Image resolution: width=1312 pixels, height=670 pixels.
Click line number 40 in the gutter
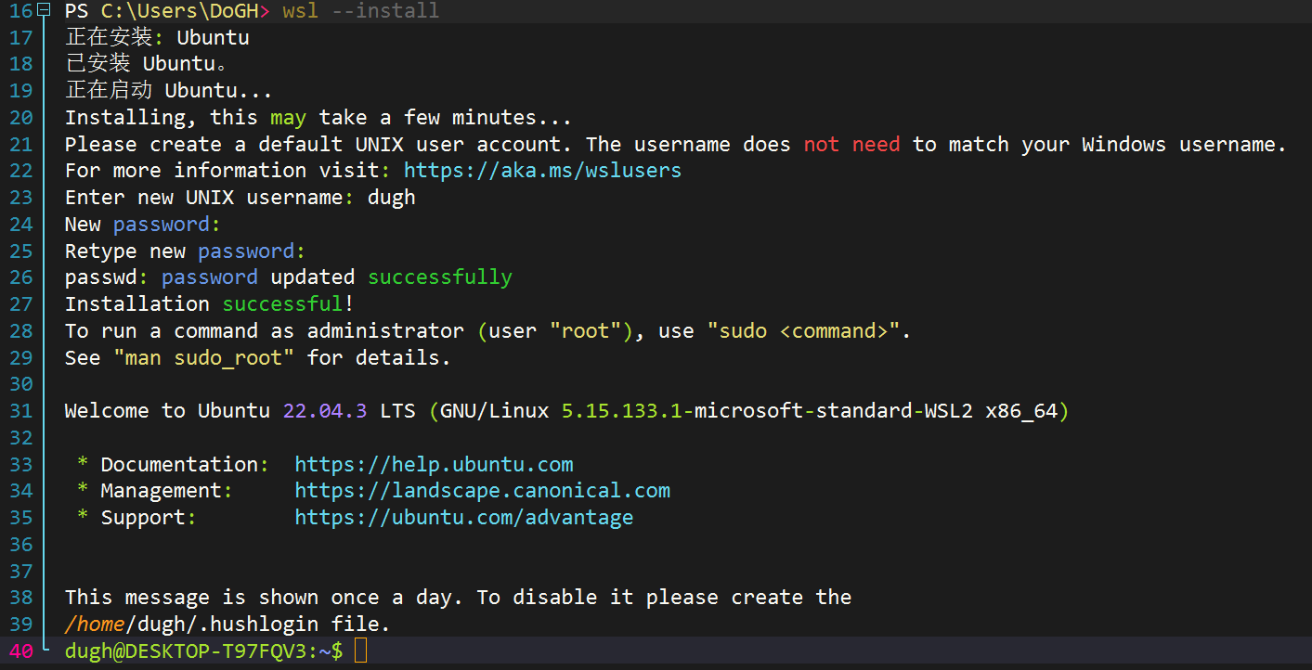[20, 651]
